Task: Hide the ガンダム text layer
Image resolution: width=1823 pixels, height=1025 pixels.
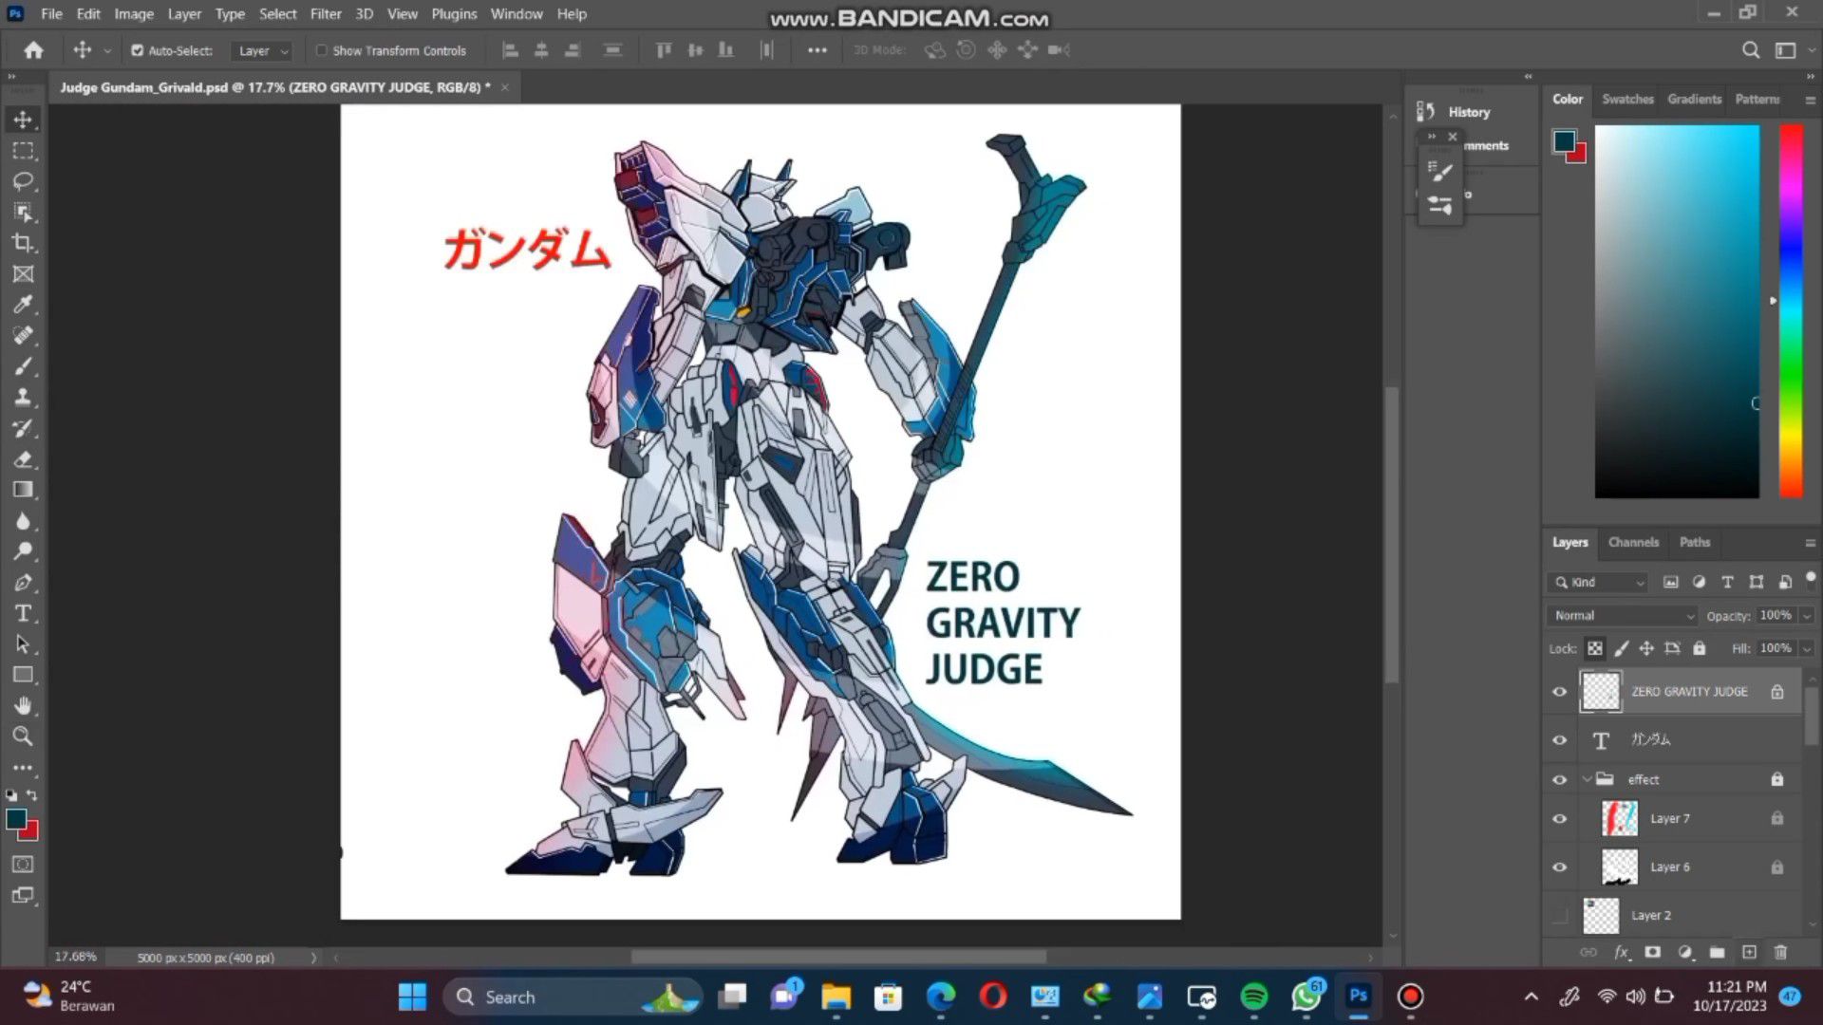Action: 1559,740
